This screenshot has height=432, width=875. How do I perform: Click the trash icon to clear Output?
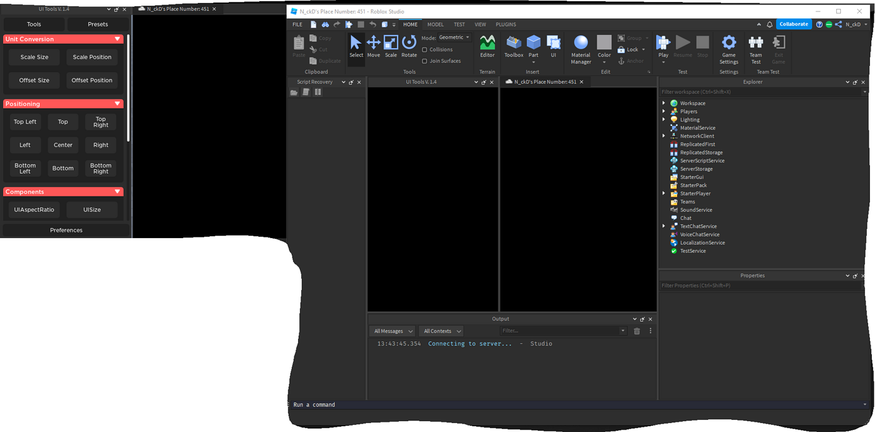point(637,331)
